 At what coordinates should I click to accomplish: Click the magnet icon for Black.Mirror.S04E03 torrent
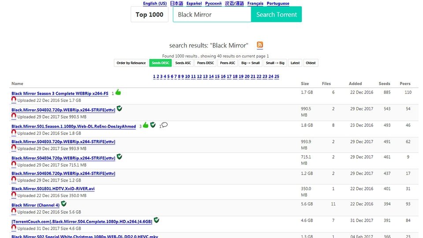click(14, 148)
